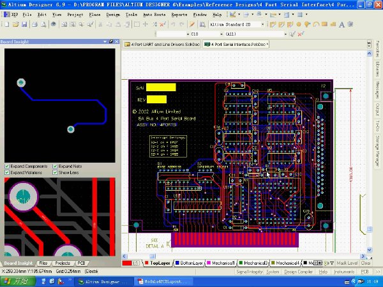
Task: Redo the last action
Action: click(181, 24)
